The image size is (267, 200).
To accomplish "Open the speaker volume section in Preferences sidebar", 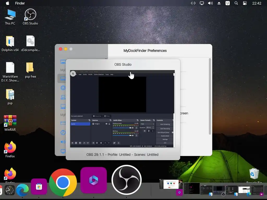I will 63,142.
